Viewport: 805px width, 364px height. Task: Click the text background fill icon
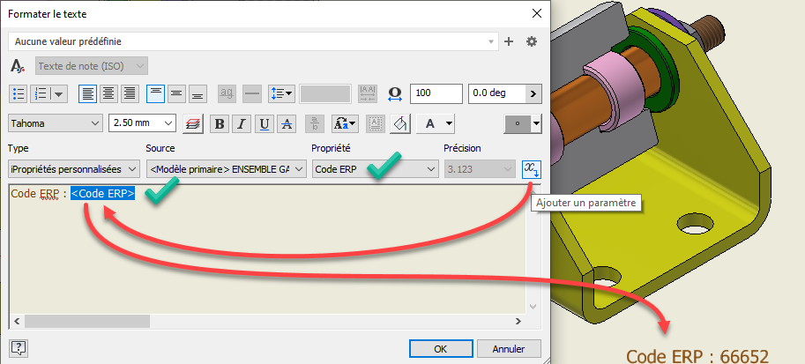(399, 123)
